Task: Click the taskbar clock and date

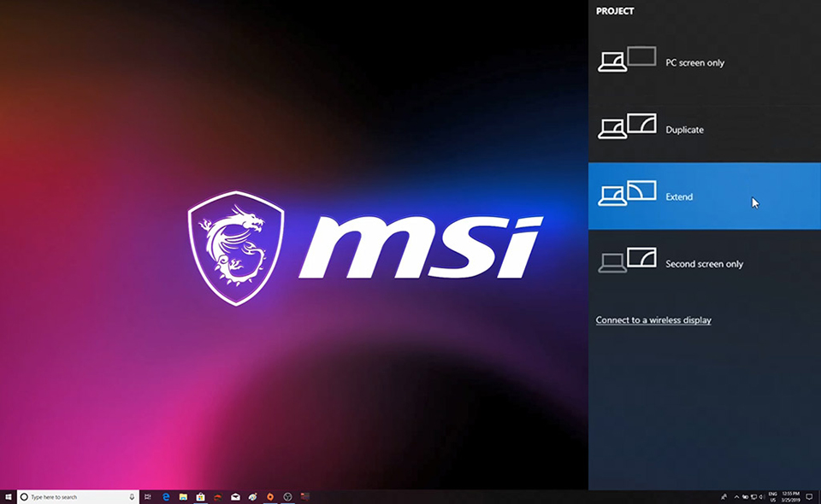Action: click(x=792, y=496)
